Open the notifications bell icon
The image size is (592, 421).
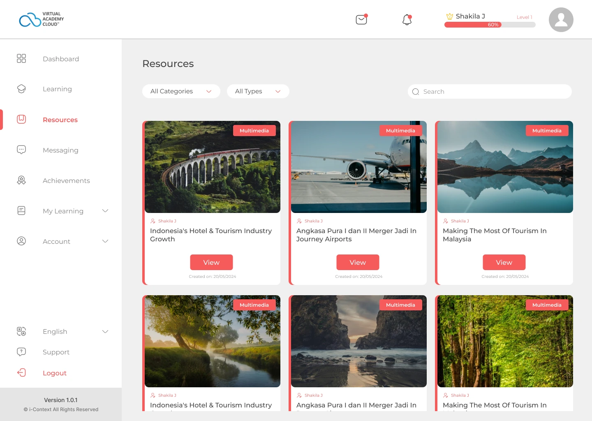[x=407, y=20]
